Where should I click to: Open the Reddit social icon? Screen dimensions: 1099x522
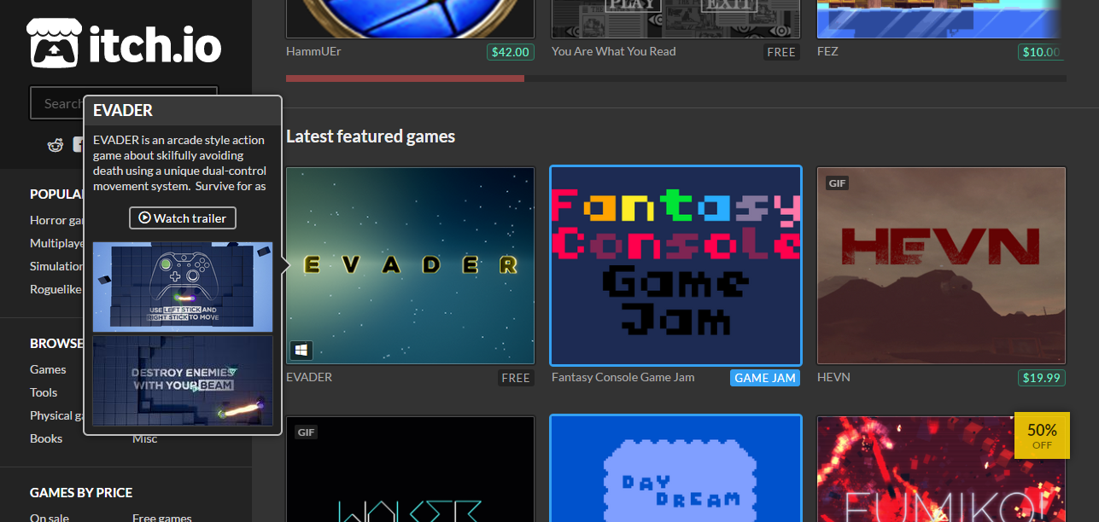coord(56,145)
